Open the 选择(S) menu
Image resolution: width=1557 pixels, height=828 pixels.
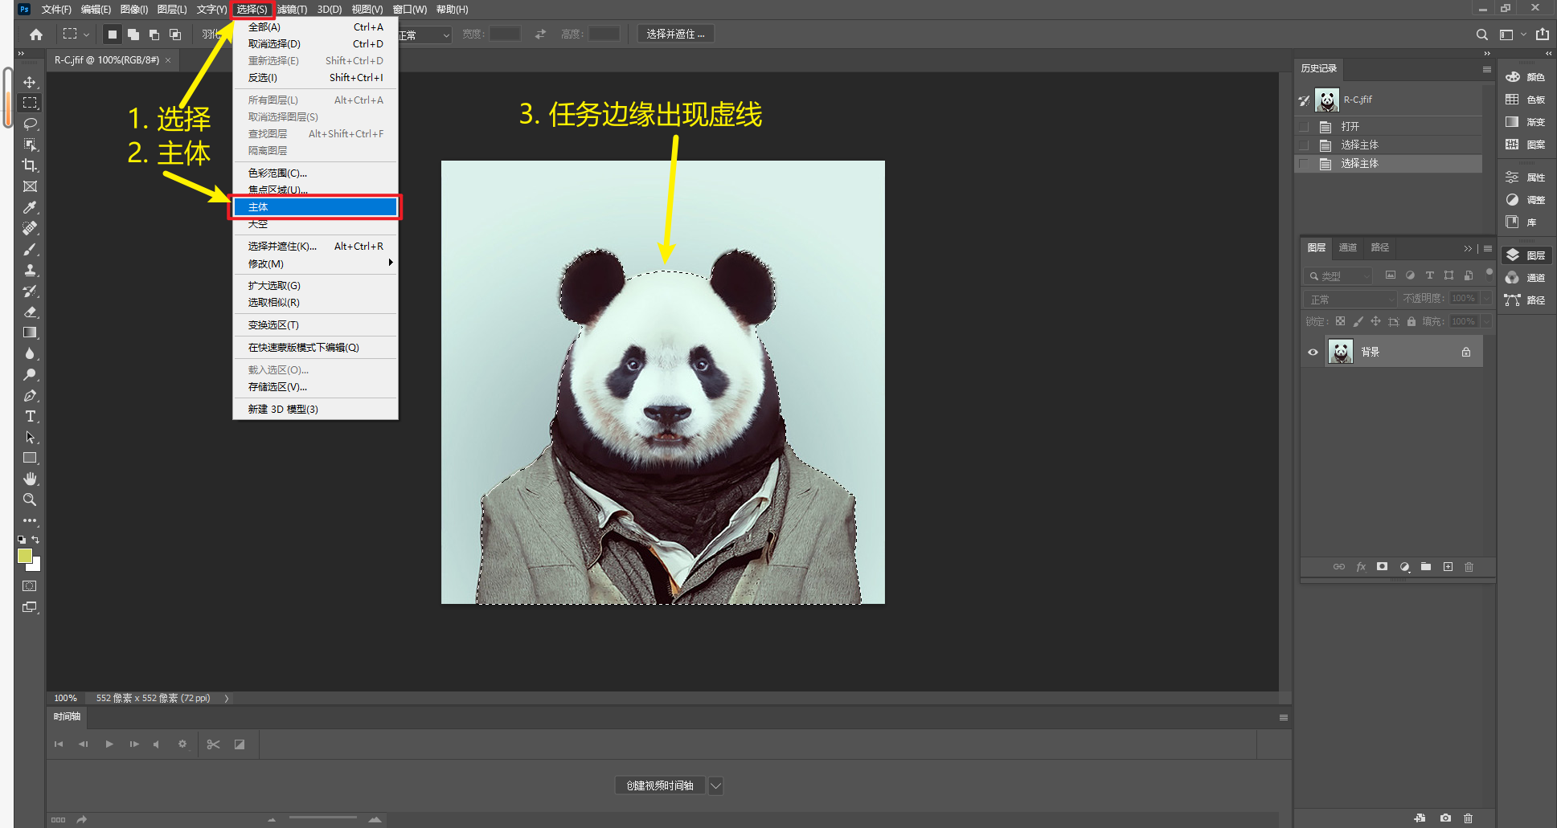tap(252, 10)
